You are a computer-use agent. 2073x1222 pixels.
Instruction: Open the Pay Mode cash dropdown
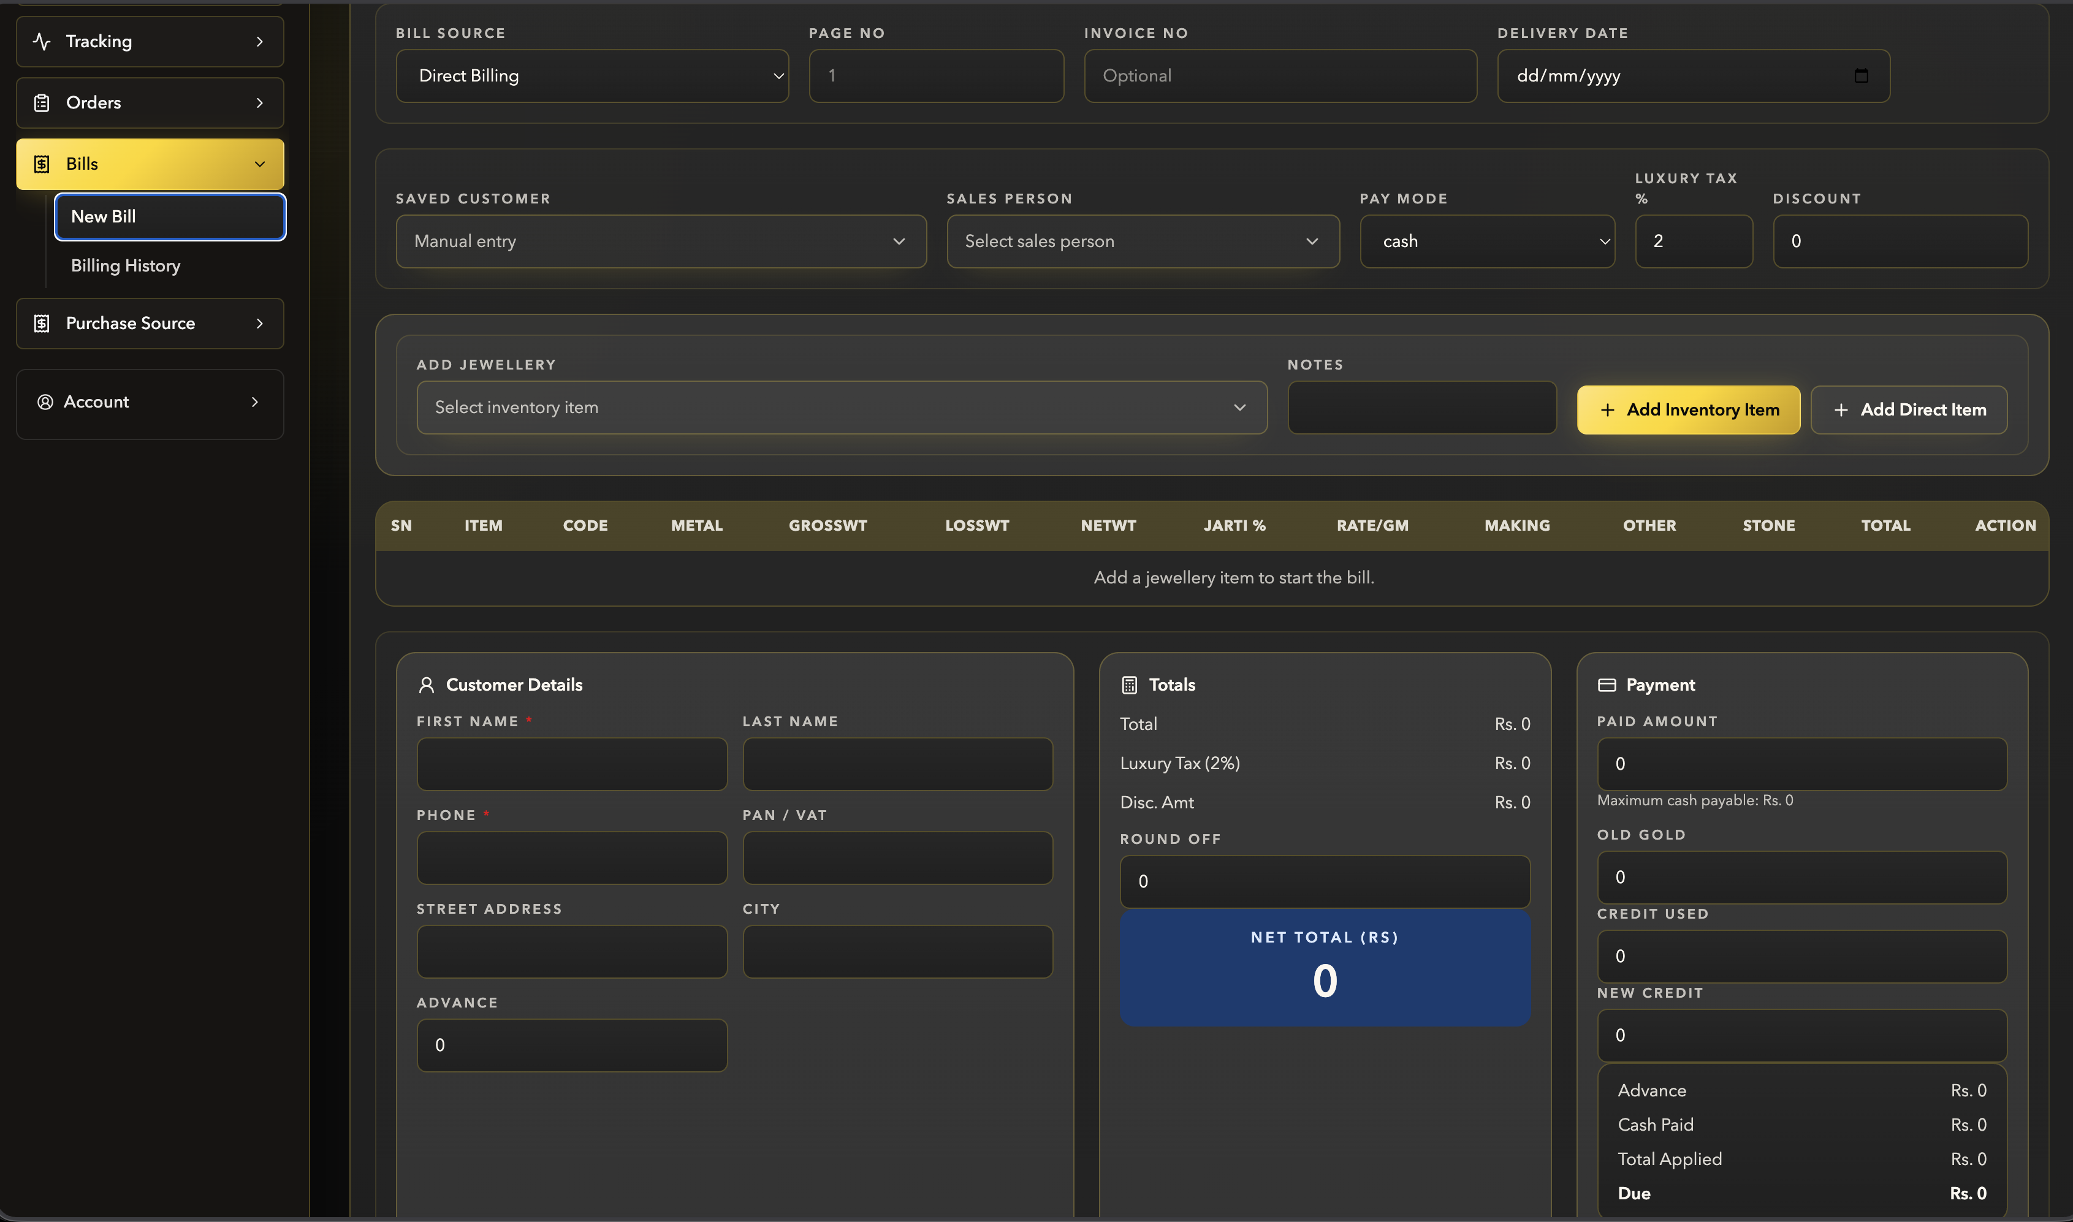[1488, 241]
